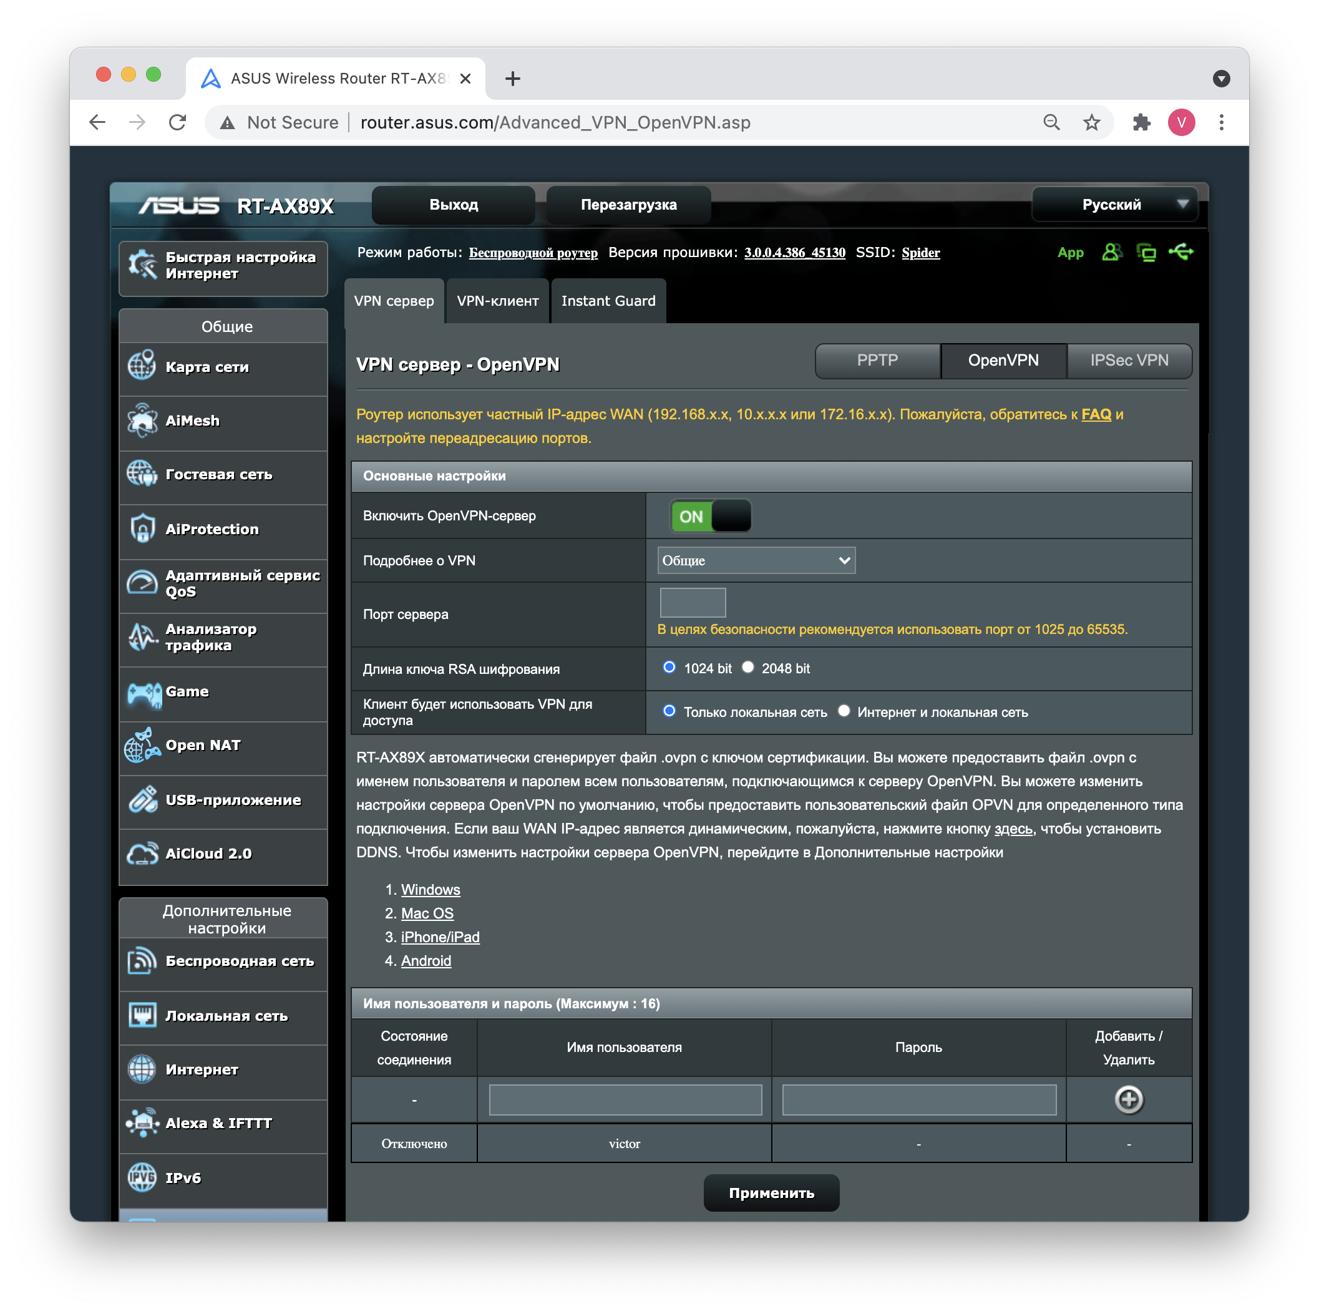
Task: Click the Перезагрузка reboot button
Action: [629, 205]
